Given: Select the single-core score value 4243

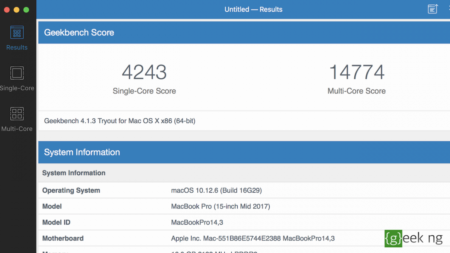Looking at the screenshot, I should pyautogui.click(x=144, y=72).
